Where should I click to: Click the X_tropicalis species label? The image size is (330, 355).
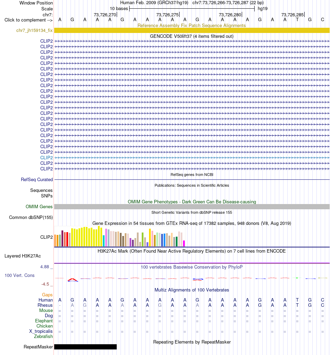[41, 331]
